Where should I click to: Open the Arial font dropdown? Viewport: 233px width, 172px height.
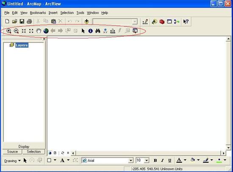click(131, 161)
